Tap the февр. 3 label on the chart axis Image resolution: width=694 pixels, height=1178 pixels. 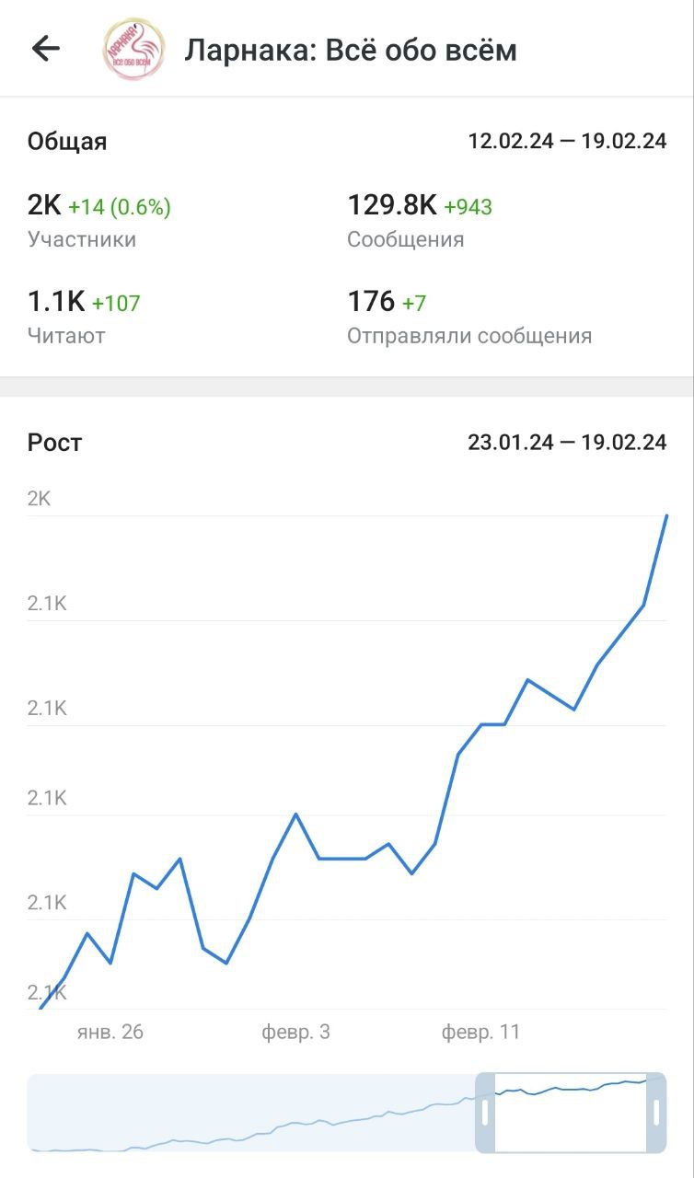coord(295,1032)
